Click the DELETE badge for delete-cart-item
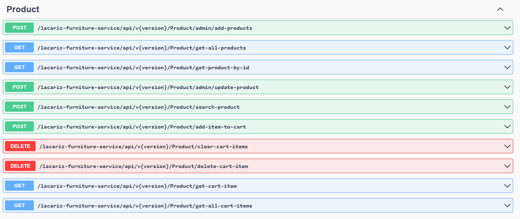The image size is (520, 219). pyautogui.click(x=20, y=166)
